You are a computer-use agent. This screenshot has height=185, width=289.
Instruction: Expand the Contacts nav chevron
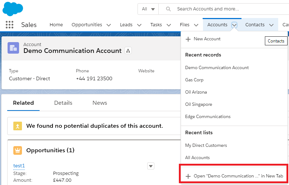pos(271,25)
